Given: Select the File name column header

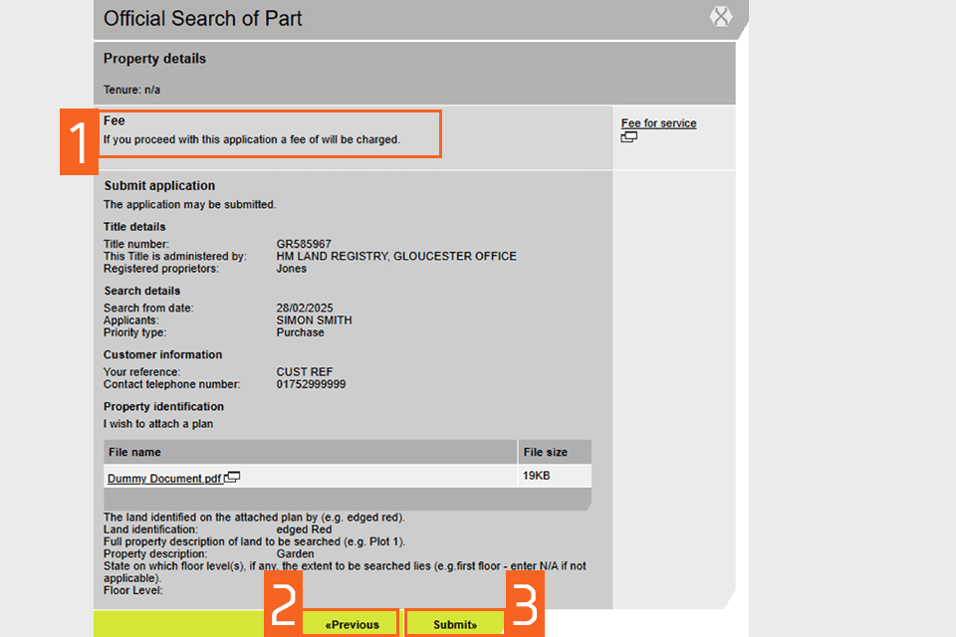Looking at the screenshot, I should (134, 452).
